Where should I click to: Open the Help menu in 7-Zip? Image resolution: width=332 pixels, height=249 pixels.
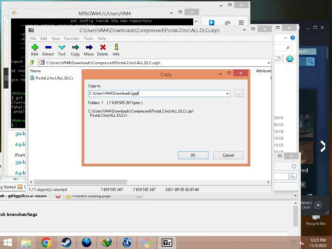click(x=102, y=39)
